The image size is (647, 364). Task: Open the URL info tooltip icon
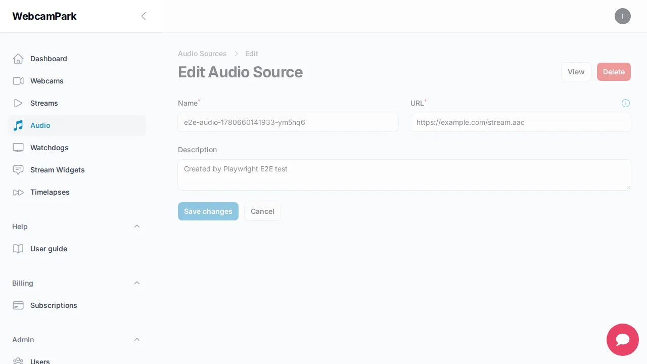point(626,103)
